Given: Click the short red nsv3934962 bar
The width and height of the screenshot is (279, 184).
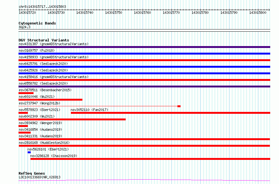Looking at the screenshot, I should [23, 126].
